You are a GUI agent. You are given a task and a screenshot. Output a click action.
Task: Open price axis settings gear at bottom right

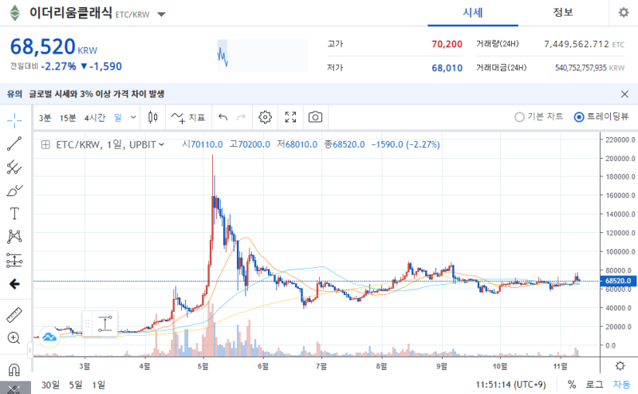[620, 365]
